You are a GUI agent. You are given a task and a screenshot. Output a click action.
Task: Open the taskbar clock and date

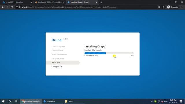(173, 101)
